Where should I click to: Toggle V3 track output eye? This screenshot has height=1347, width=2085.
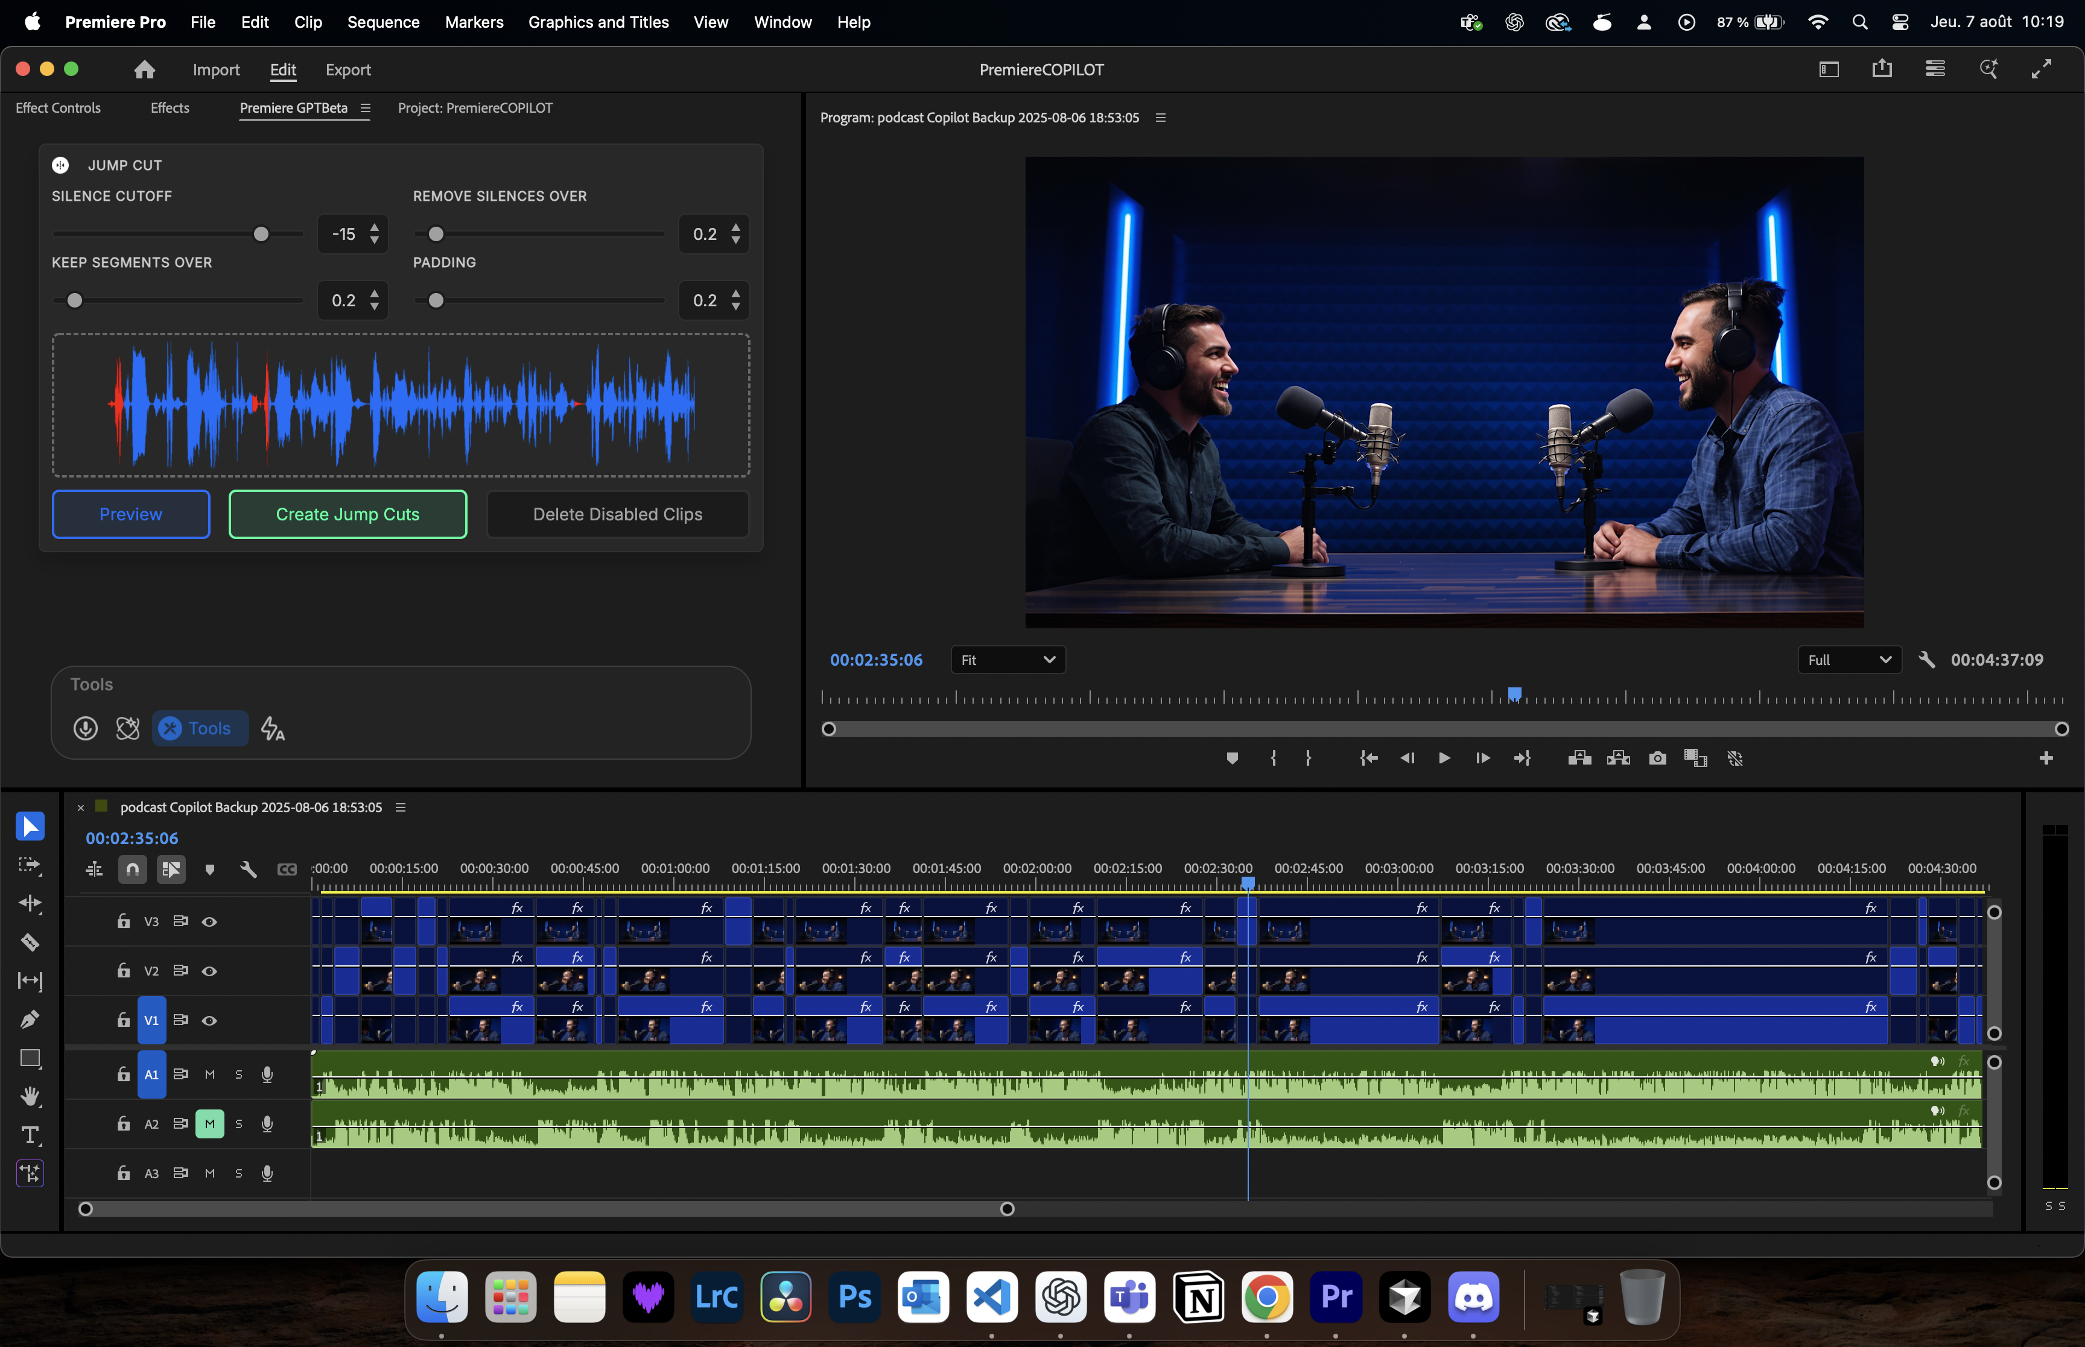[x=209, y=922]
